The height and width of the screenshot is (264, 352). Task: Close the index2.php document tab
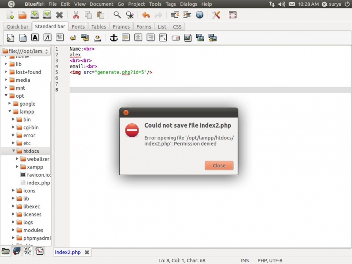pos(87,253)
